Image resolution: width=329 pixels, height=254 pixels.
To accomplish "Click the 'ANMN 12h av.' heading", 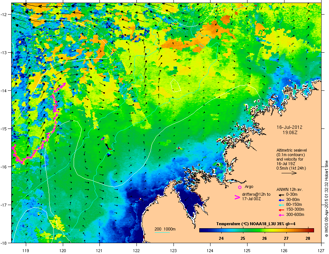I will point(289,189).
